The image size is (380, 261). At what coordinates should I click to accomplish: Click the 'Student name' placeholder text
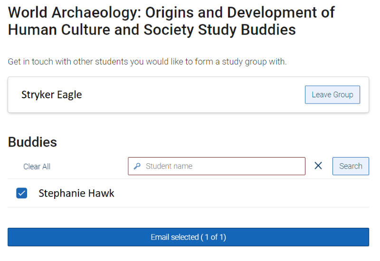click(x=169, y=166)
